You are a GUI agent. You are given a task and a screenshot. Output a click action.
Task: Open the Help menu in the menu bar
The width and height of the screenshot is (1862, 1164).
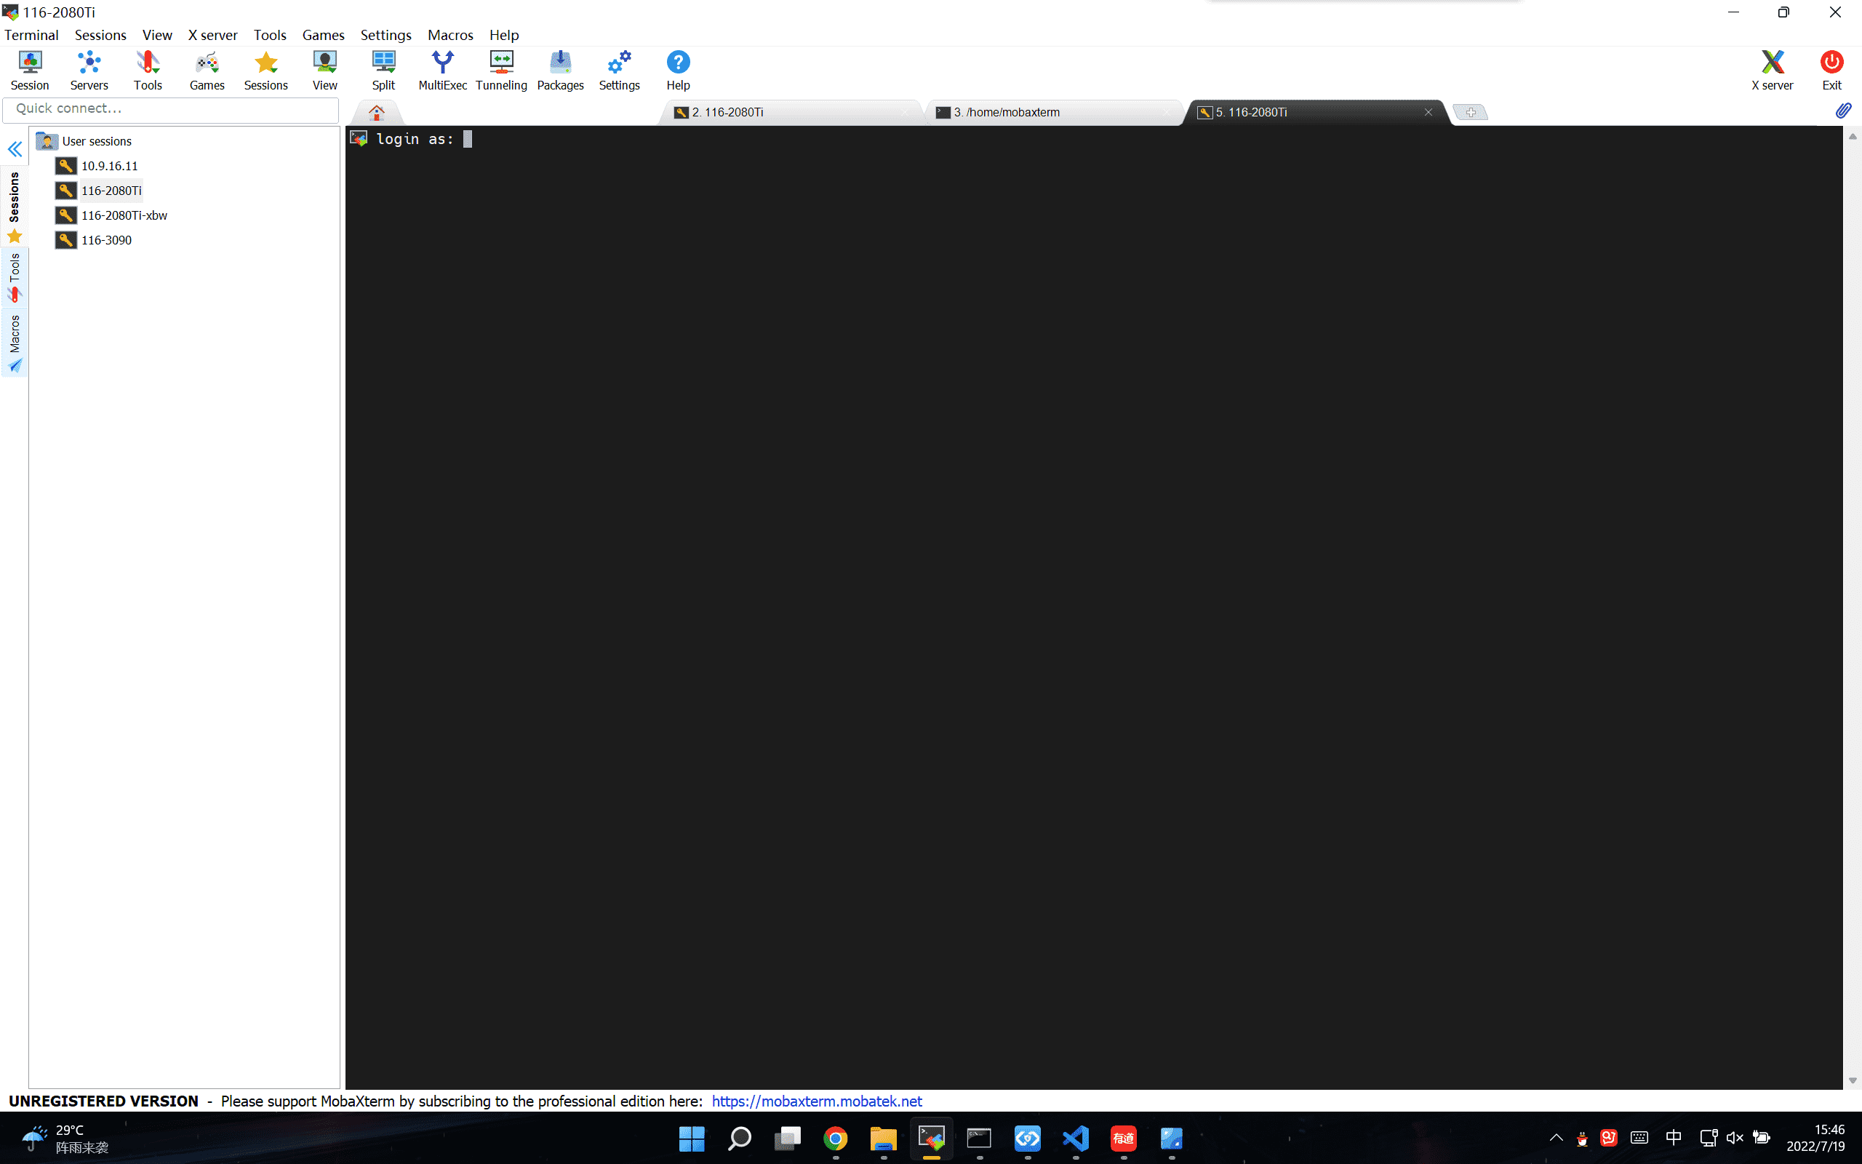point(504,35)
